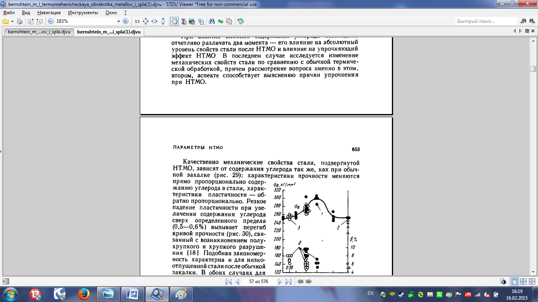Open Microsoft Word from the taskbar

point(132,294)
